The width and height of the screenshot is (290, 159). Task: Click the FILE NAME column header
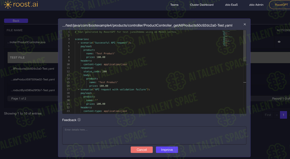[x=15, y=30]
